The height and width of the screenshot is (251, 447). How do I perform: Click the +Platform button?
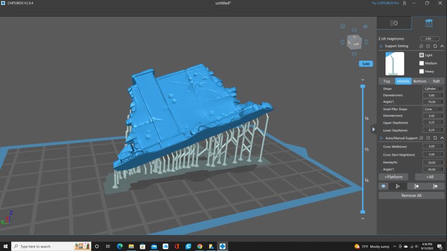point(393,177)
